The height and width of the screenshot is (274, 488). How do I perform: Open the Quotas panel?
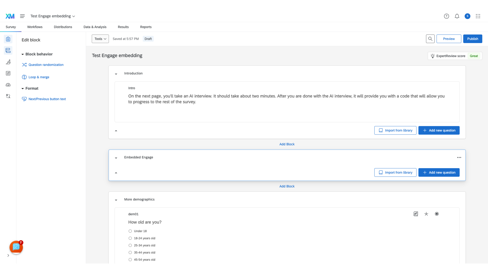pos(8,85)
